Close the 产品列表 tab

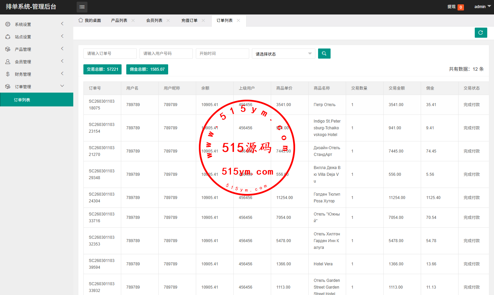coord(133,21)
